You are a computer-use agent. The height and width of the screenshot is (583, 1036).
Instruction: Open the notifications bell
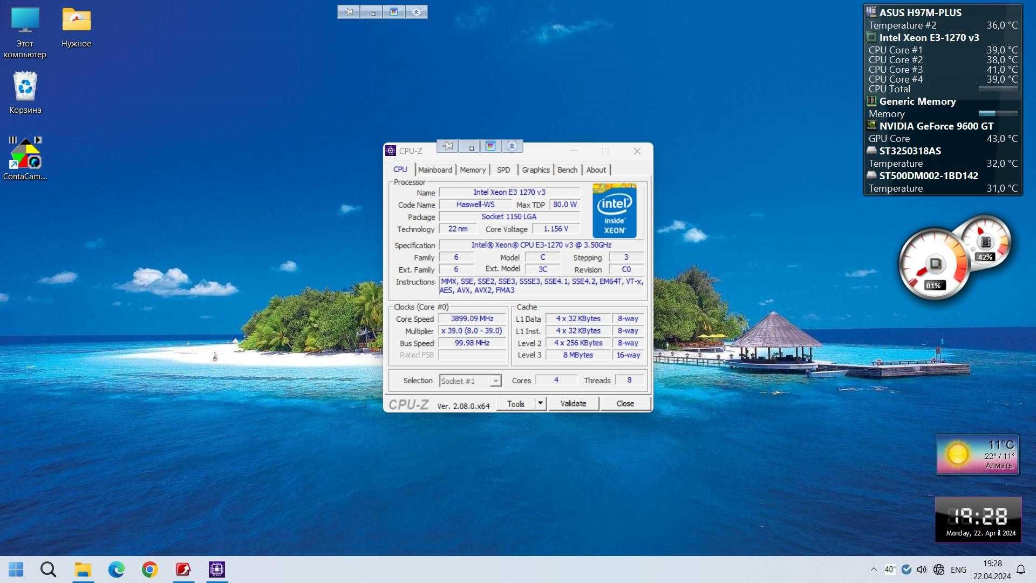click(1021, 570)
